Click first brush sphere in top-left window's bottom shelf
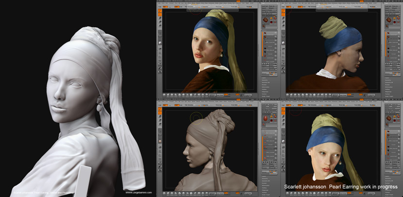Viewport: 403px width, 197px height. click(164, 95)
